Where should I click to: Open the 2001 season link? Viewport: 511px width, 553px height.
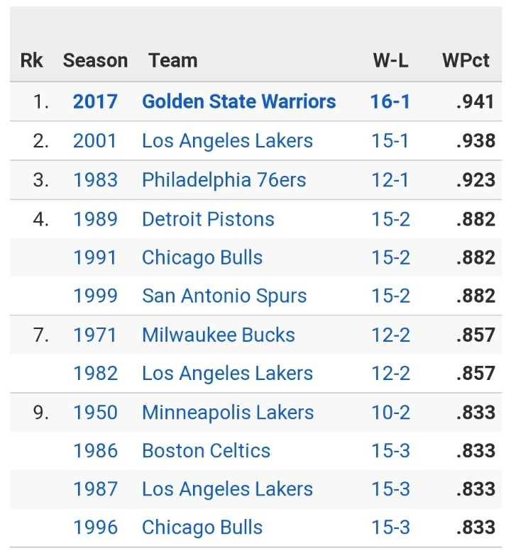pyautogui.click(x=95, y=140)
